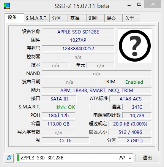Click the capacity value 113.00 GB
The image size is (164, 167).
pos(58,124)
